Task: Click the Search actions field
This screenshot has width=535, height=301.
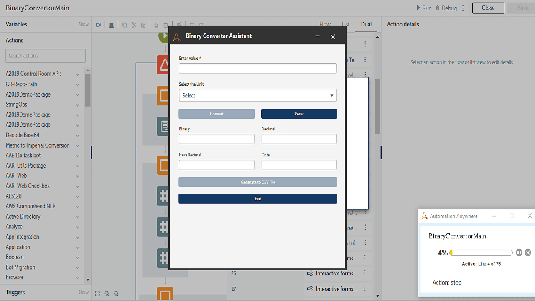Action: pos(46,56)
